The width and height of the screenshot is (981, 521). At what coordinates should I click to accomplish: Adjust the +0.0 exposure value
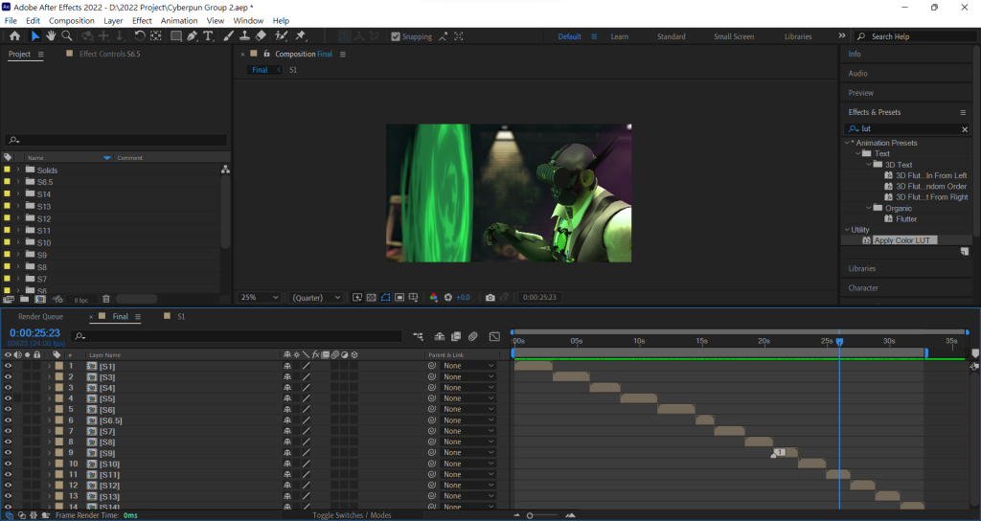(x=463, y=297)
